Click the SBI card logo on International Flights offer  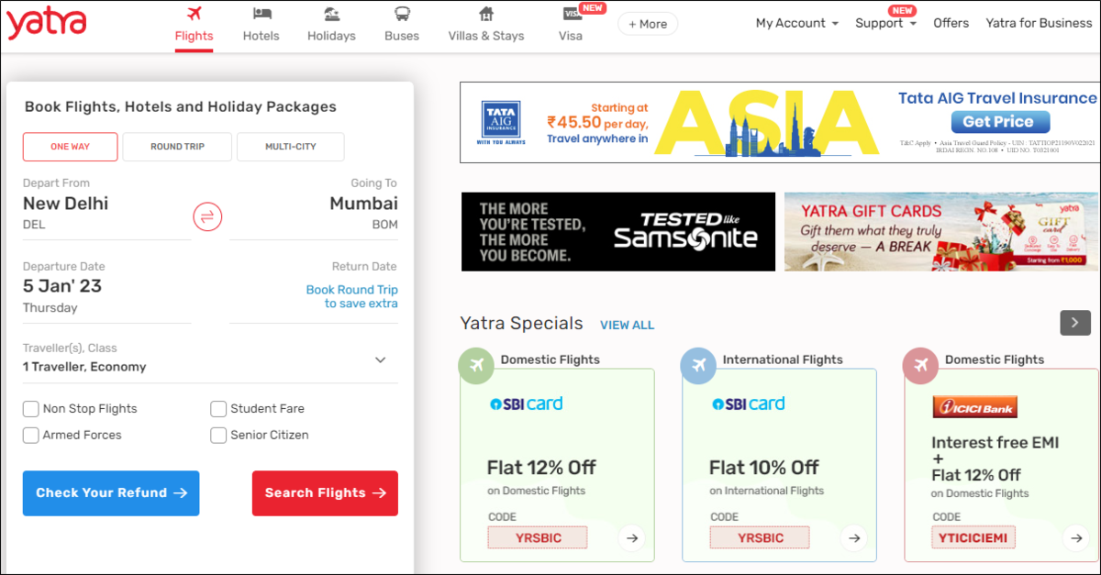click(748, 404)
